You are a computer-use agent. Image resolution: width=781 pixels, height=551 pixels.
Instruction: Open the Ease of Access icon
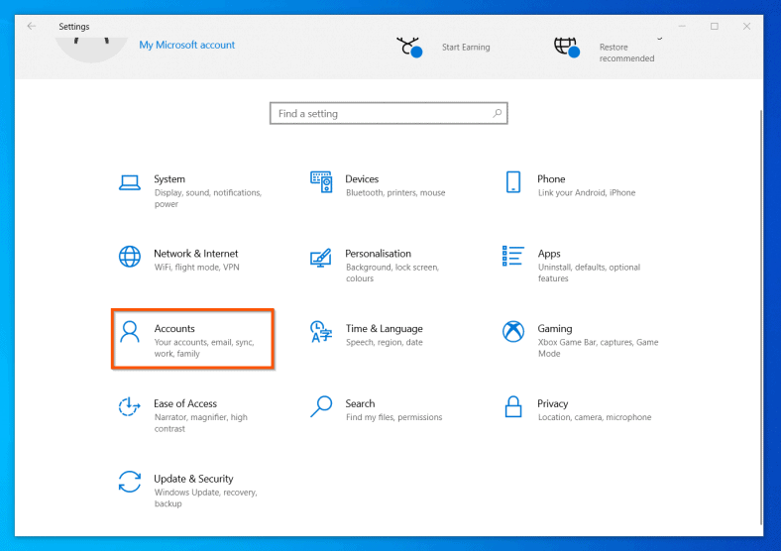point(129,406)
